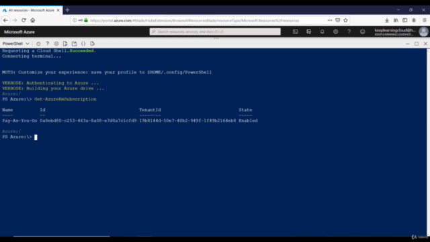
Task: Toggle the Firefox sidebar icon
Action: click(404, 20)
